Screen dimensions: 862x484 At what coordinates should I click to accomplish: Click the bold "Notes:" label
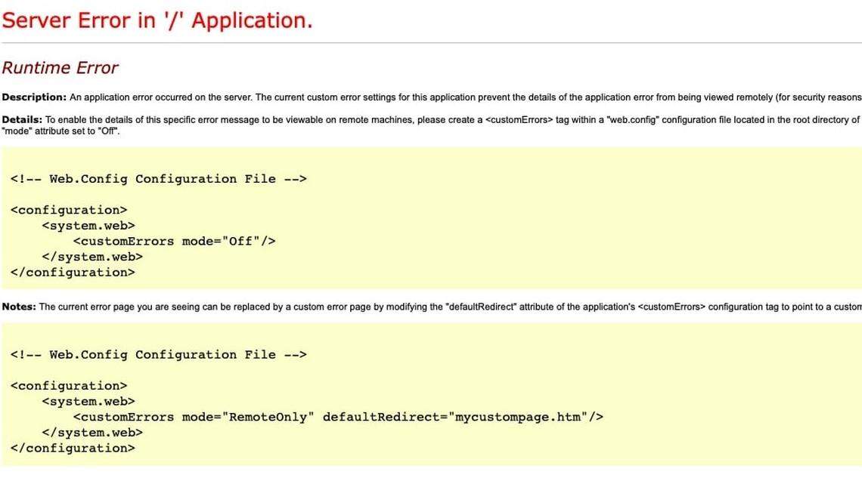(x=19, y=307)
